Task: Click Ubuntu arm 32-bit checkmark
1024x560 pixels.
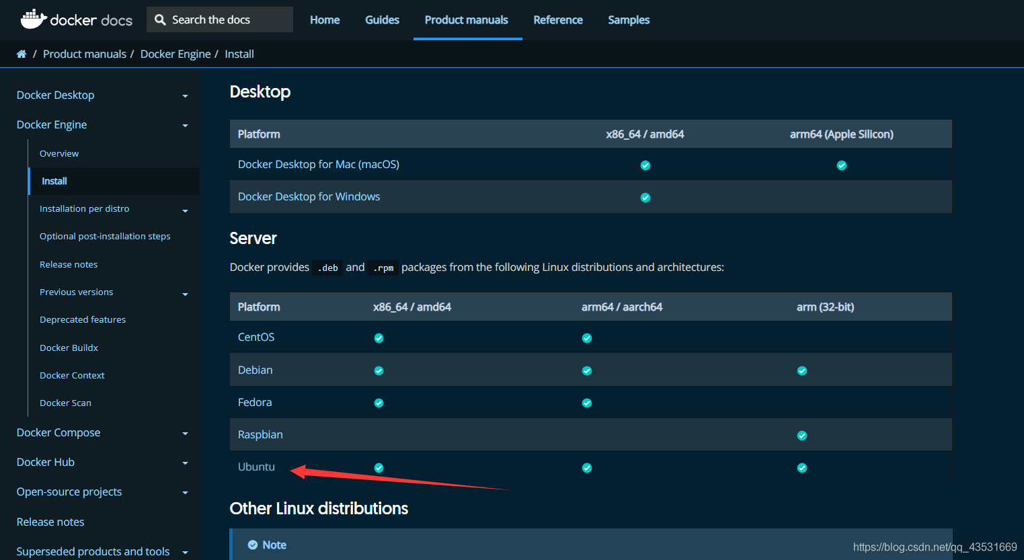Action: coord(802,468)
